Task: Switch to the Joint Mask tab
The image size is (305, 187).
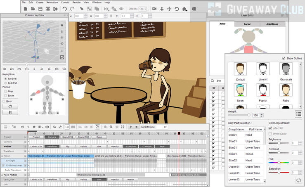Action: pyautogui.click(x=272, y=24)
